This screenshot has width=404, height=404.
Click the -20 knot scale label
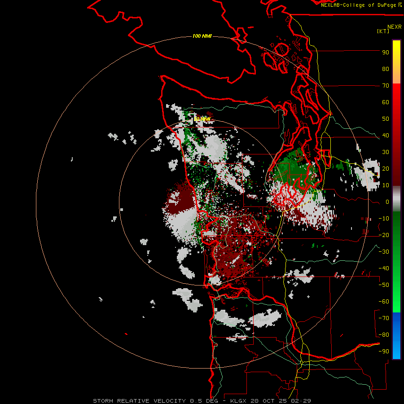[x=384, y=235]
